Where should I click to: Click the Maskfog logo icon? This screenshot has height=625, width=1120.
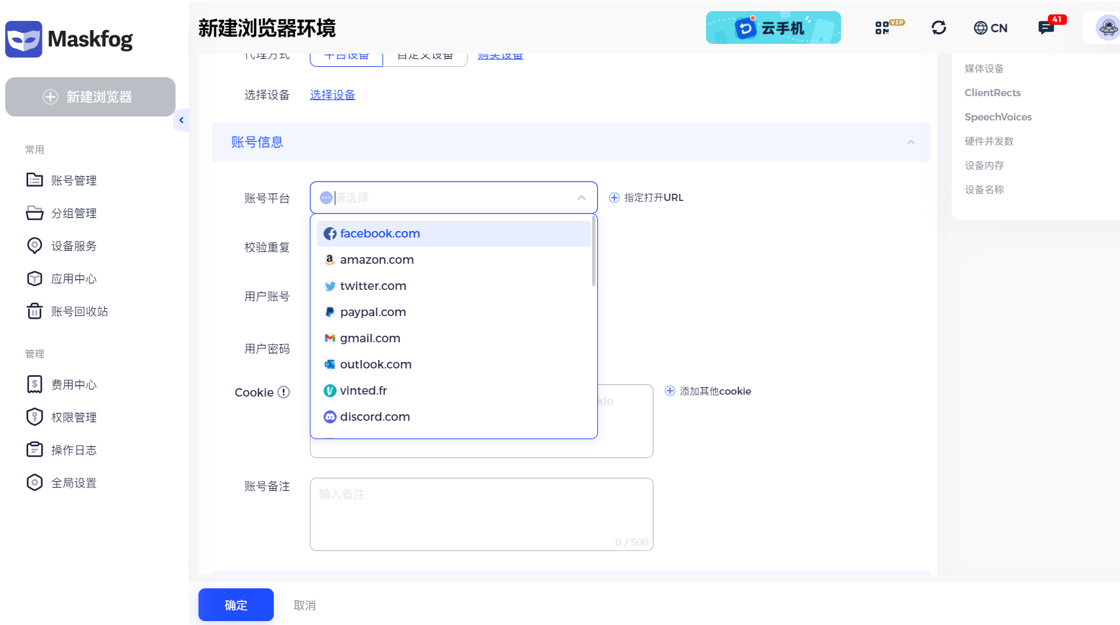(x=24, y=39)
